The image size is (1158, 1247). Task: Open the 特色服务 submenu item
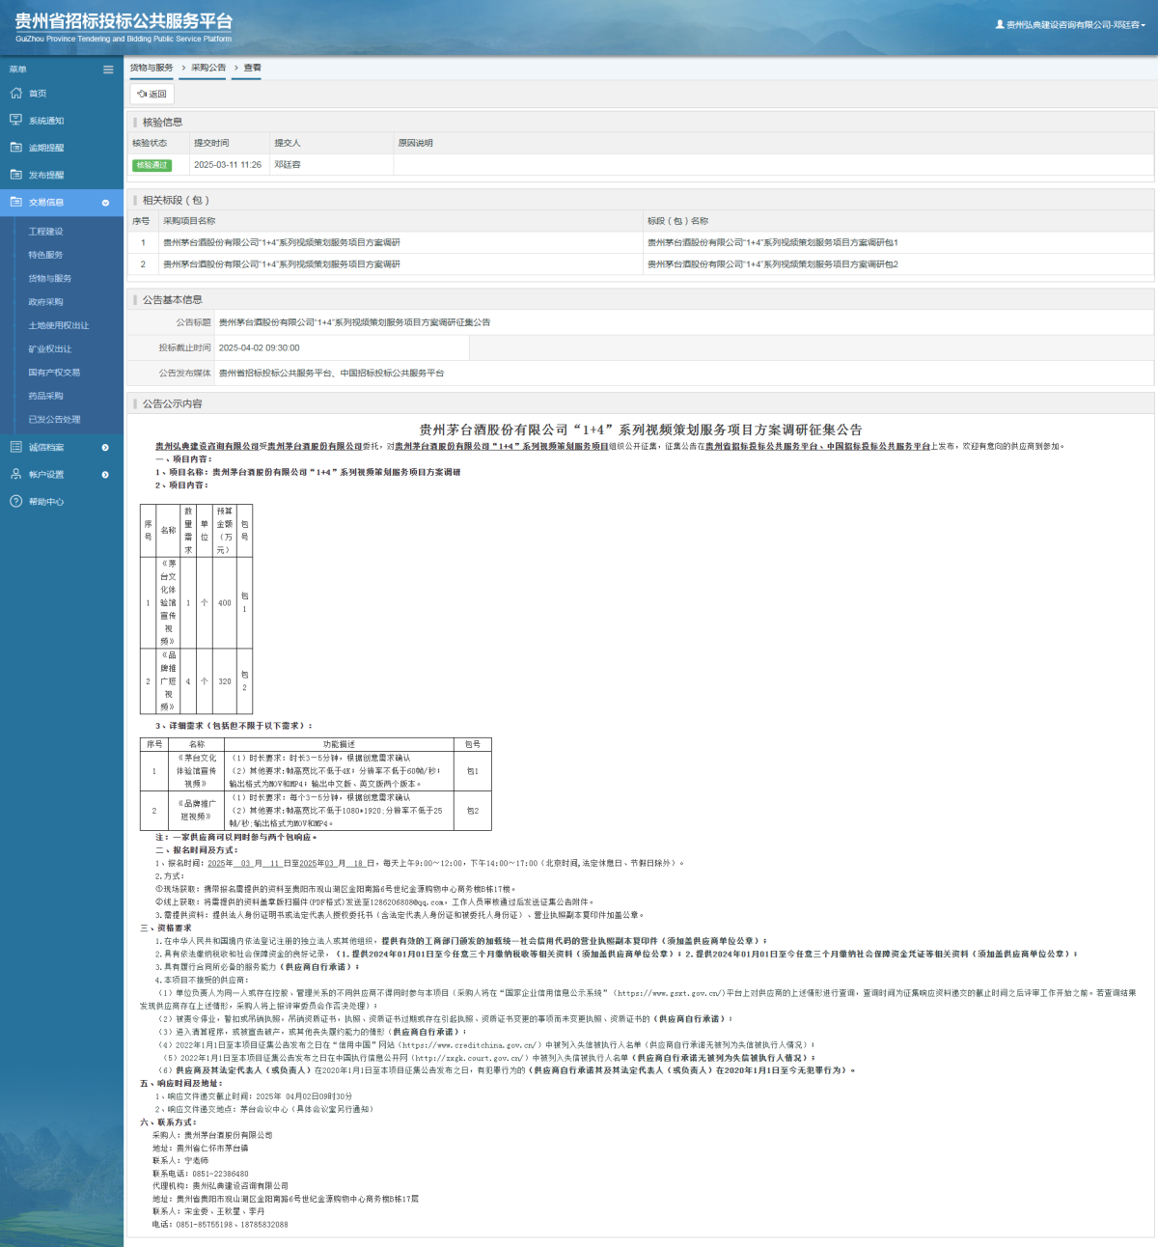click(45, 255)
